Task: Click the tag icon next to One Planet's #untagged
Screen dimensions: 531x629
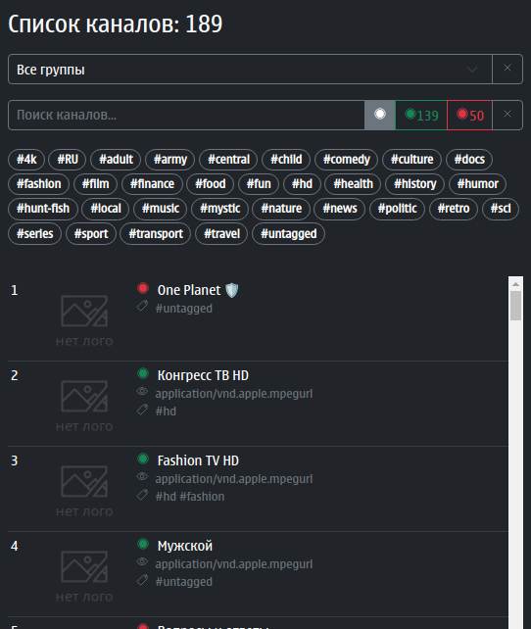Action: (142, 307)
